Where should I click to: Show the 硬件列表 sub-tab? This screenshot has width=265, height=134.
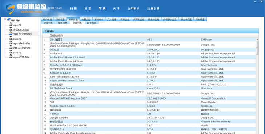click(x=92, y=23)
